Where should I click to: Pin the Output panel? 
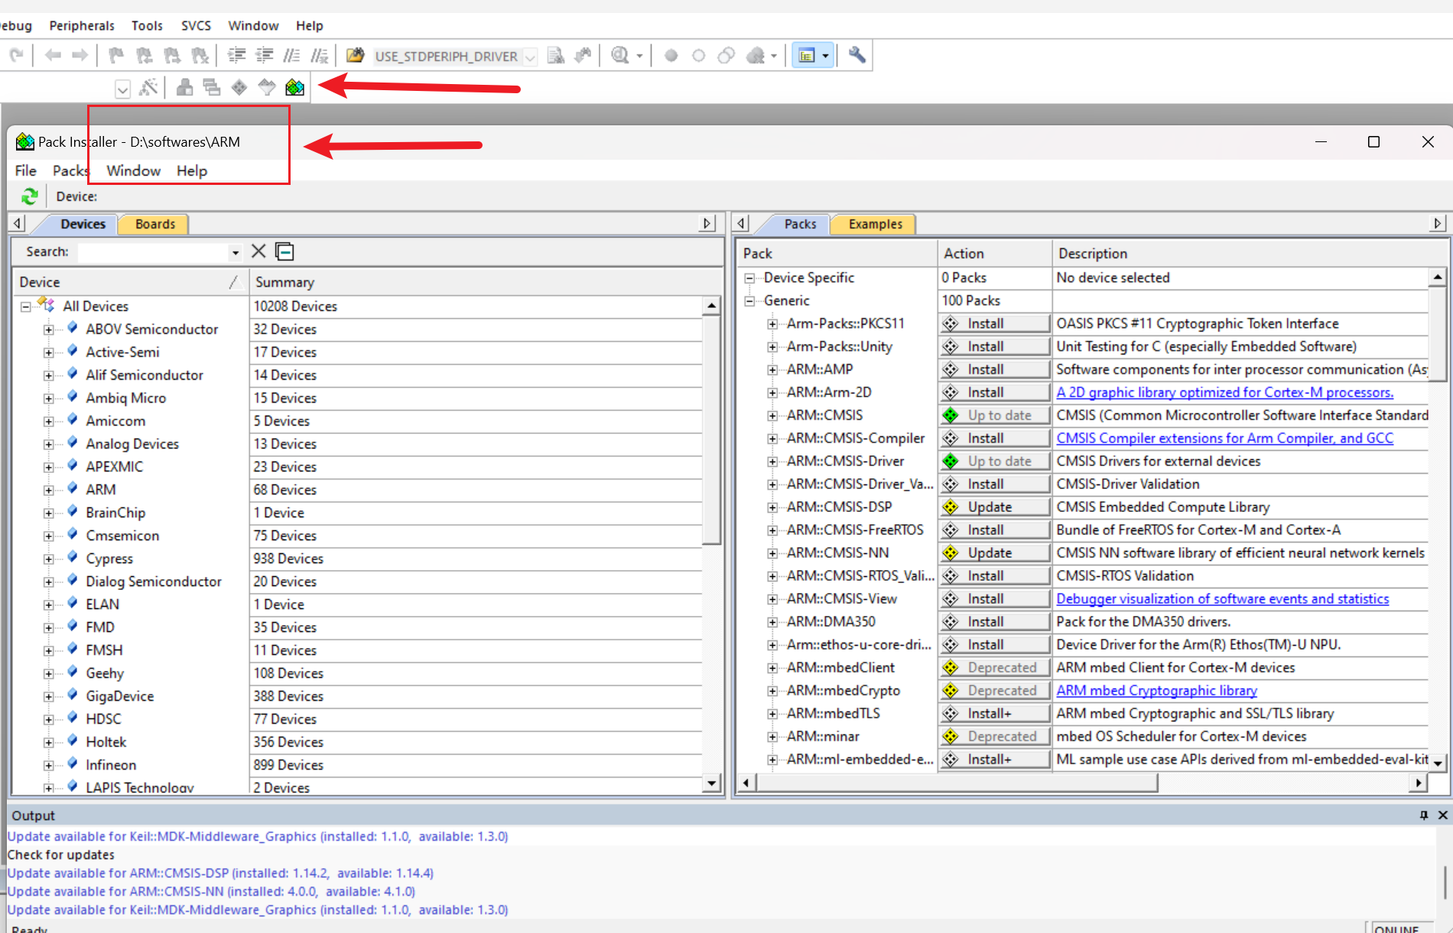[x=1423, y=815]
